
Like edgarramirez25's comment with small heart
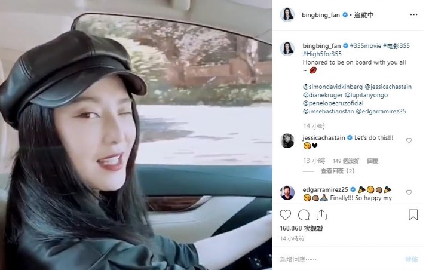coord(409,192)
